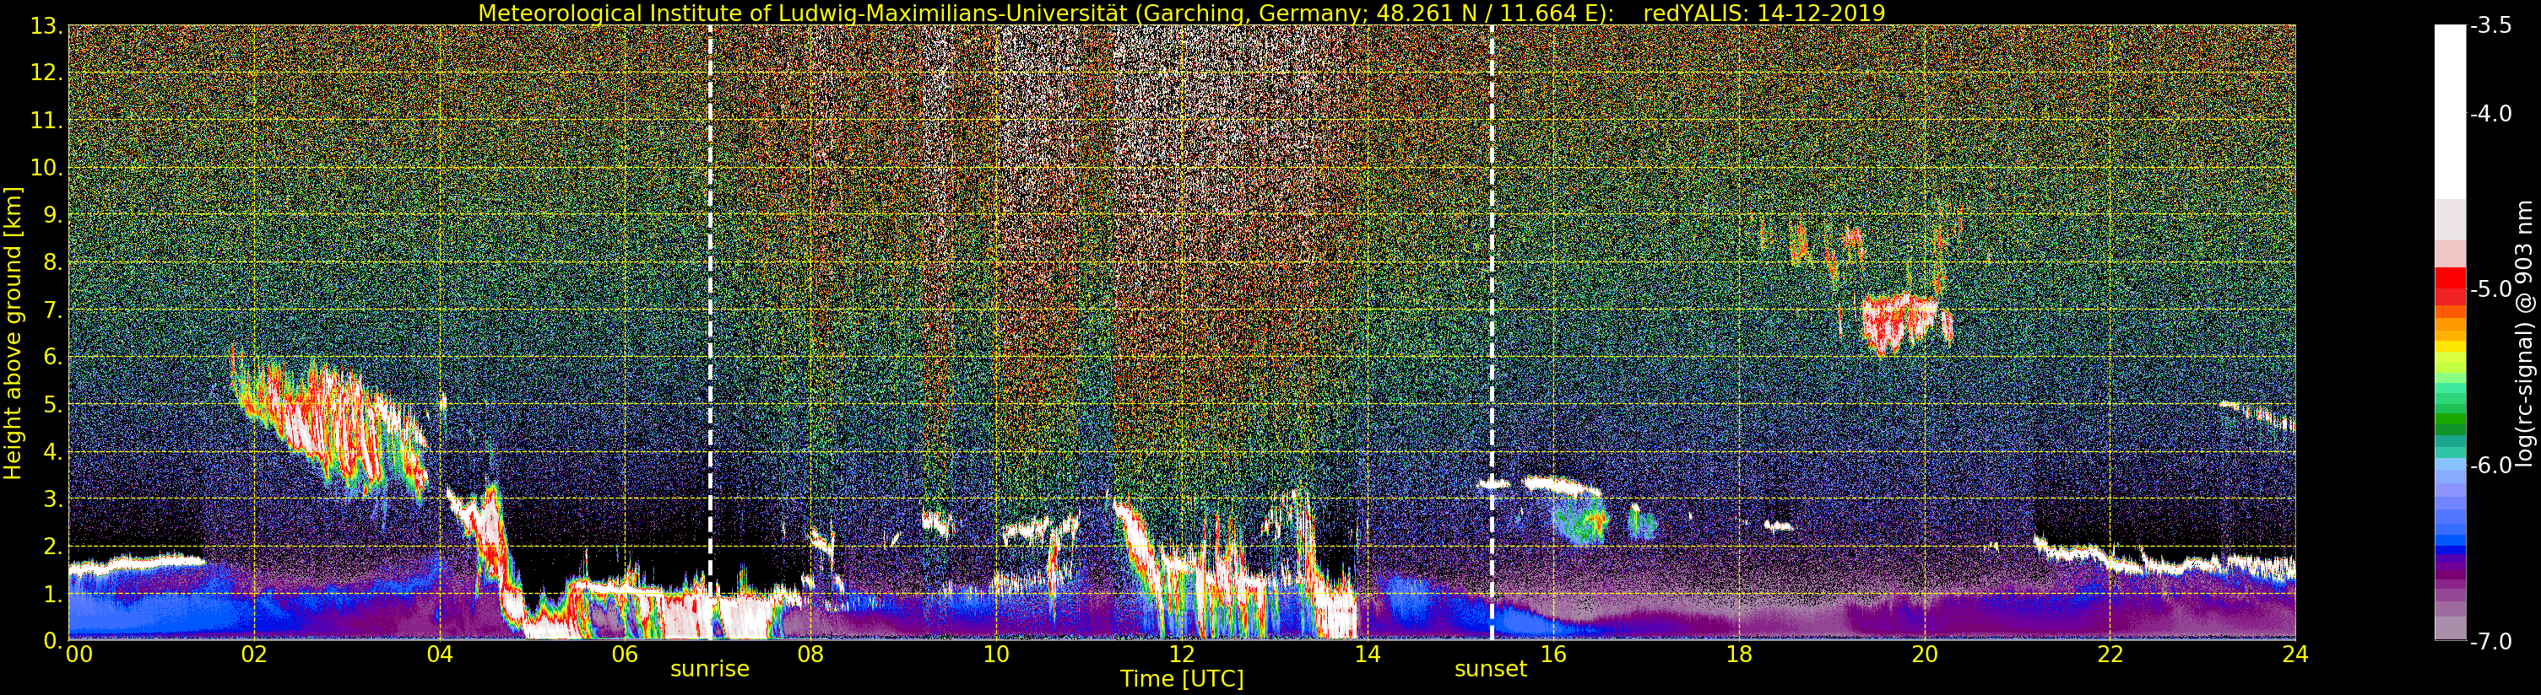Click the height axis tick '10.'
The width and height of the screenshot is (2541, 695).
pyautogui.click(x=46, y=169)
